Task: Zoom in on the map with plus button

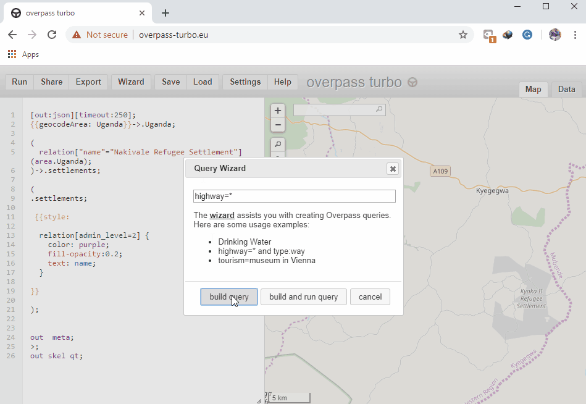Action: (x=278, y=111)
